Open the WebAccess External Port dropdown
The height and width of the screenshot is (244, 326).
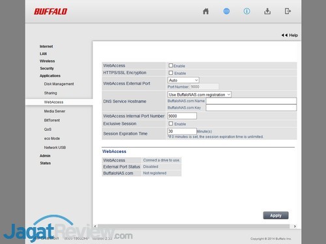click(183, 80)
